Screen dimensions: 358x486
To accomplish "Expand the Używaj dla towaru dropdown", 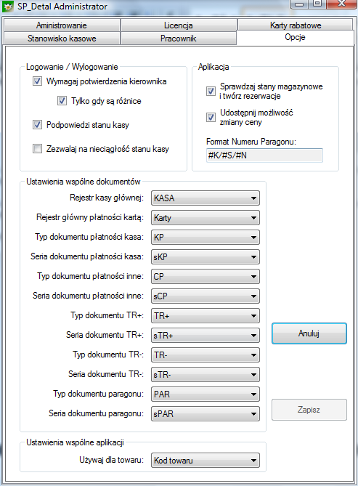I will tap(206, 461).
